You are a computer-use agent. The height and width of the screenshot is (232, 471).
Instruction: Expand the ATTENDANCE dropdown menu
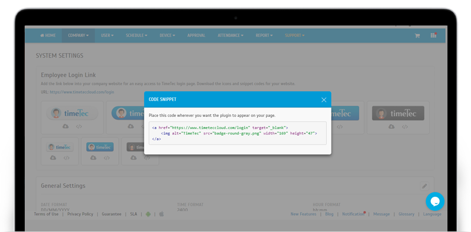(x=230, y=35)
